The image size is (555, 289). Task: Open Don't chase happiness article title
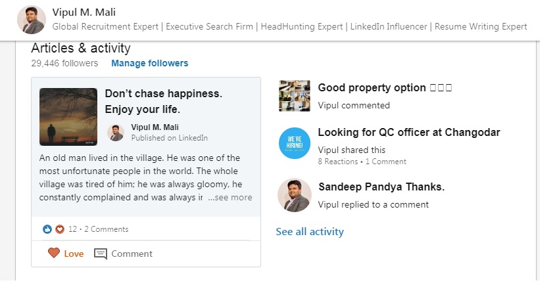coord(163,100)
